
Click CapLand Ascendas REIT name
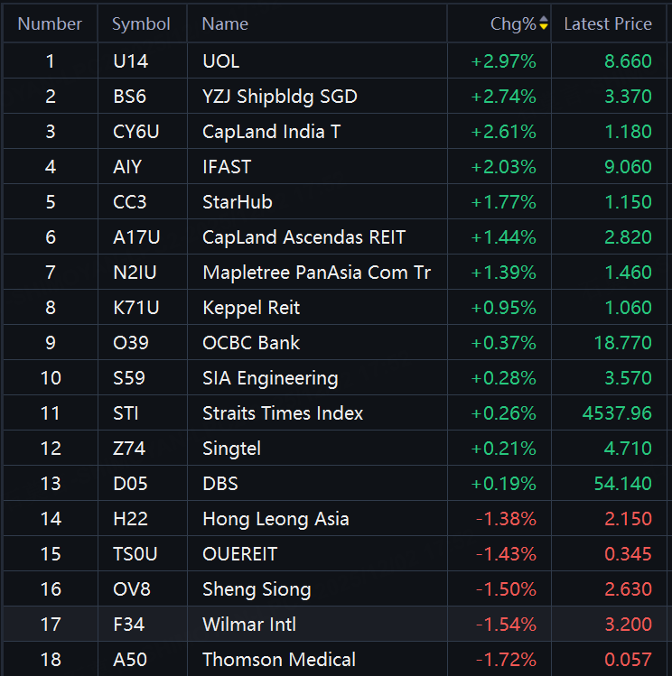click(x=304, y=237)
